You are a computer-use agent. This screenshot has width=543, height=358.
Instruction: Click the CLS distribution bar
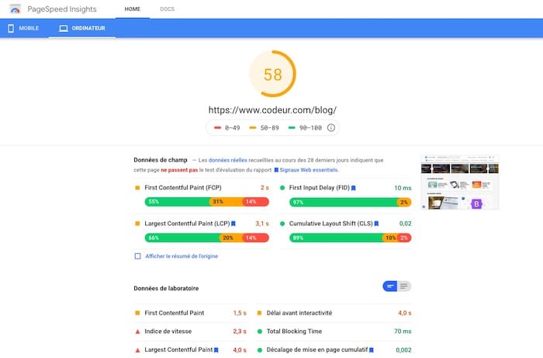351,238
